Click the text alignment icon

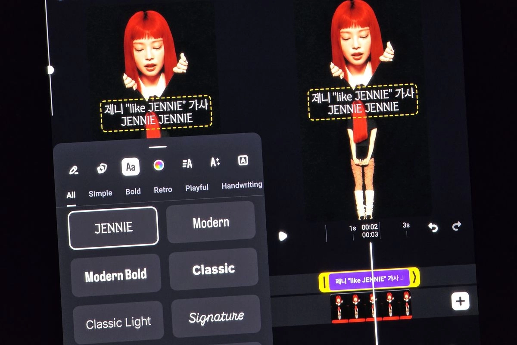(x=187, y=163)
